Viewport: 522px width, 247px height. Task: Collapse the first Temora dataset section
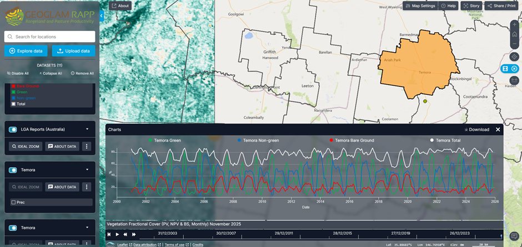click(87, 170)
